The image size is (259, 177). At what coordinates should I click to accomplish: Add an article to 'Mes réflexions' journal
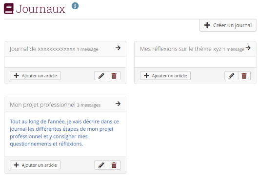click(165, 76)
